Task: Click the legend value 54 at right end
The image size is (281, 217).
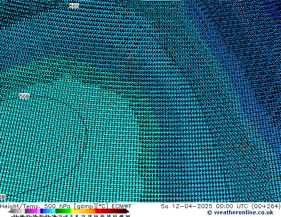Action: (x=128, y=216)
